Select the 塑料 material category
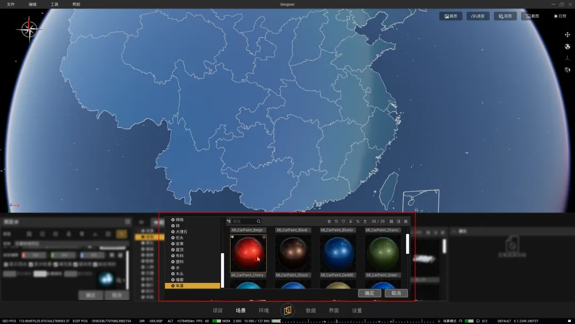Image resolution: width=575 pixels, height=324 pixels. pos(193,262)
